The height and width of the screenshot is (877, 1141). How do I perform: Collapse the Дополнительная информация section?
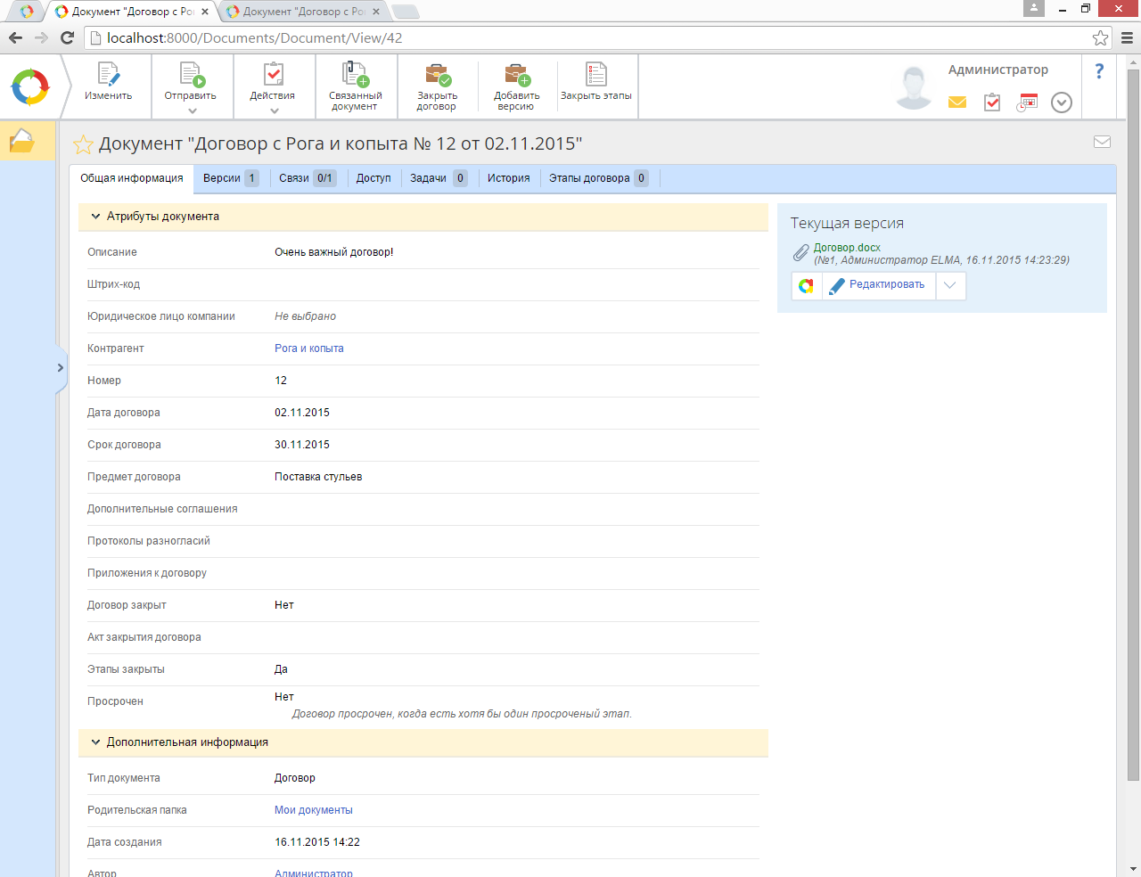[x=95, y=742]
